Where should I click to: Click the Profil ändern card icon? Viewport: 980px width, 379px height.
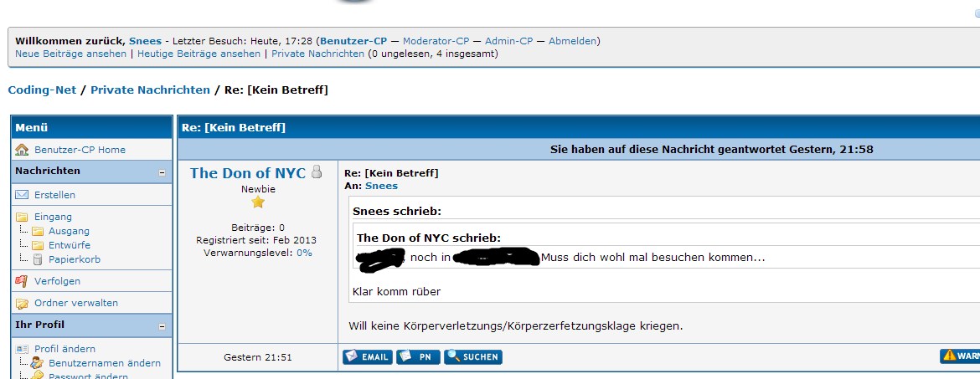pyautogui.click(x=22, y=348)
